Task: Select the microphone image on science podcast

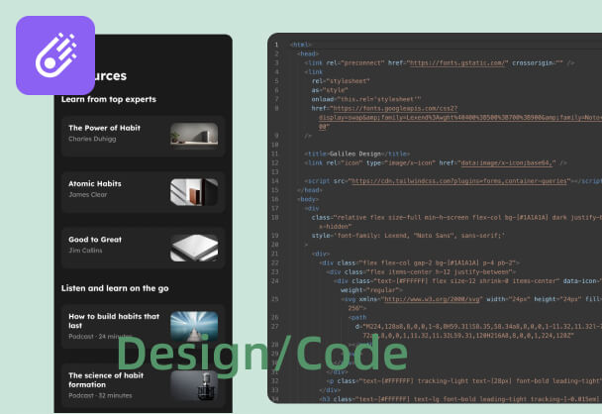Action: click(194, 385)
